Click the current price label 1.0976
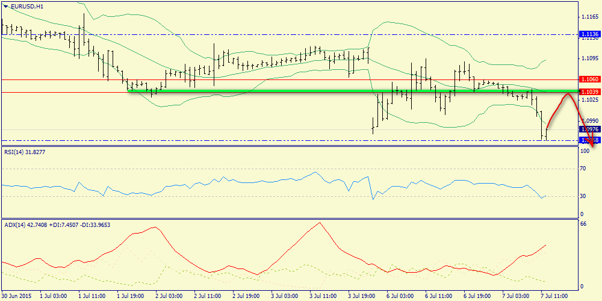 click(591, 129)
